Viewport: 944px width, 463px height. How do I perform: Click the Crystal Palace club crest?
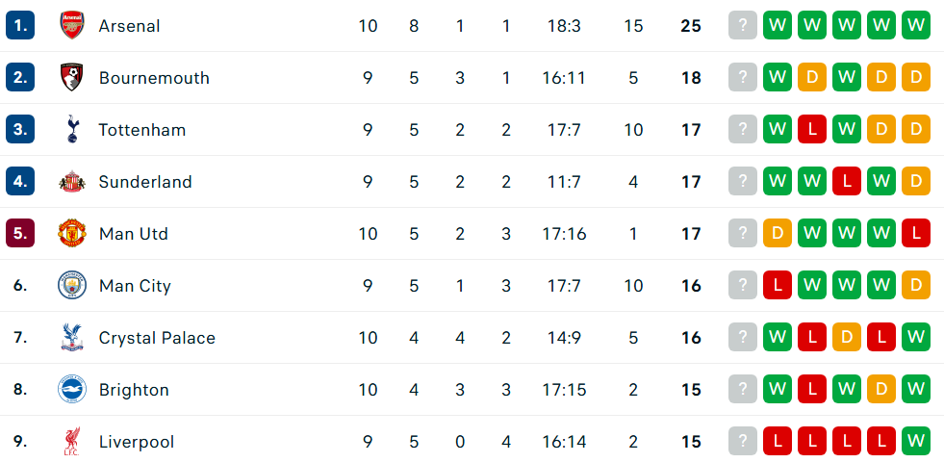71,338
